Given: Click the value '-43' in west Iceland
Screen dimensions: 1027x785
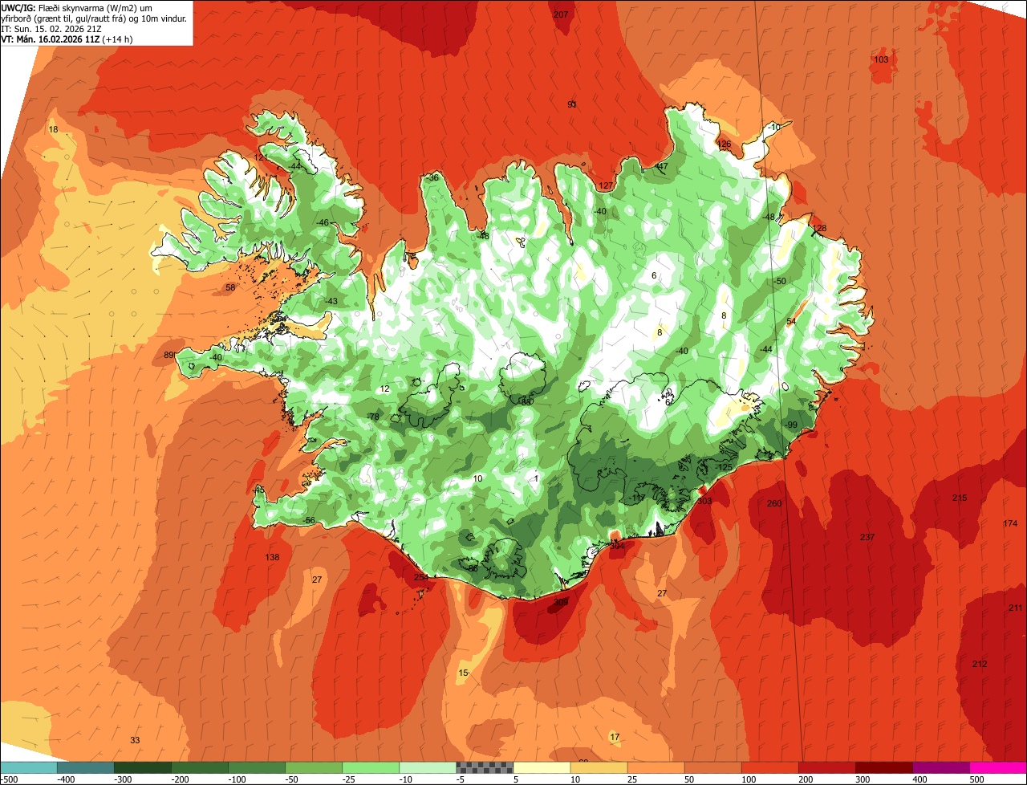Looking at the screenshot, I should click(x=331, y=302).
